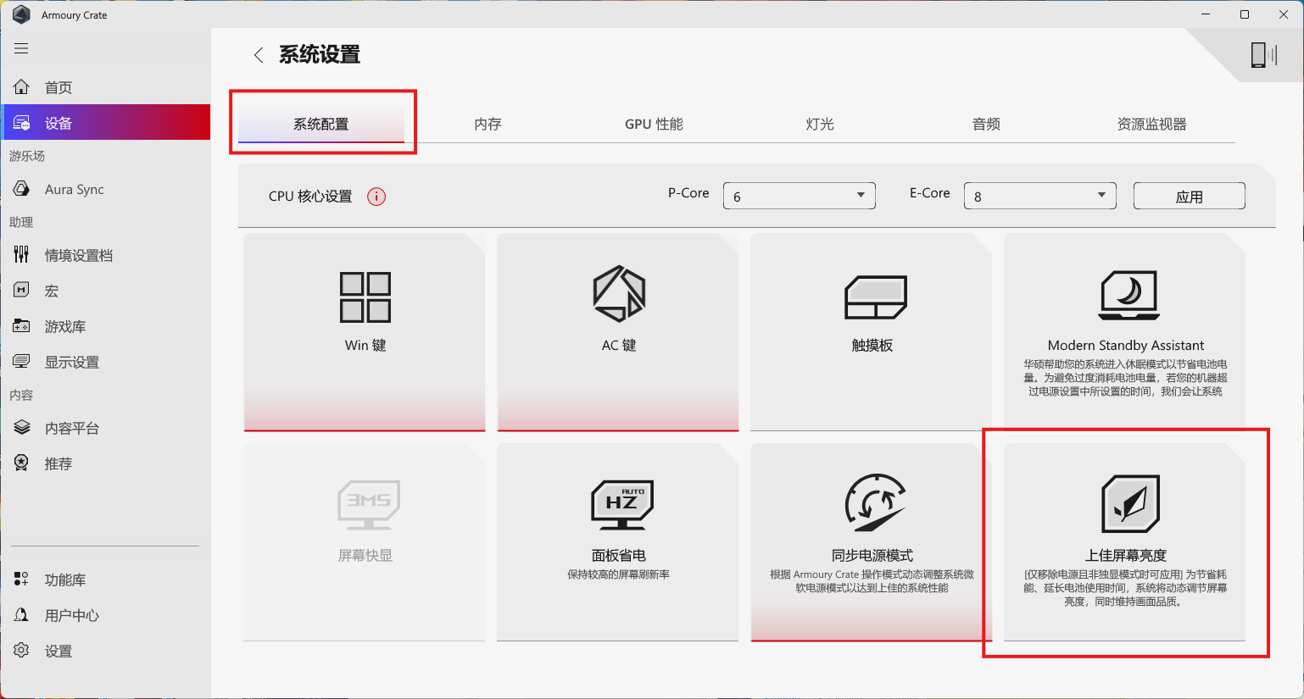Open 情境设置档 in the sidebar
The height and width of the screenshot is (699, 1304).
click(x=78, y=256)
